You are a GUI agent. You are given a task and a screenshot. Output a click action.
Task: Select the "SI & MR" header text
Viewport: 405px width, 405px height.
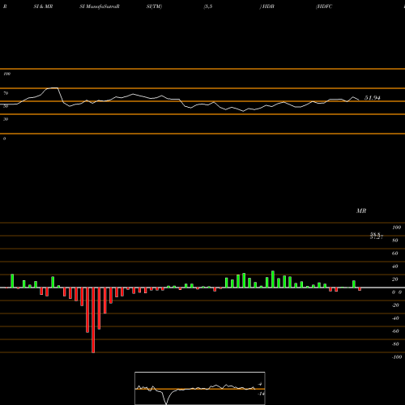[x=43, y=6]
